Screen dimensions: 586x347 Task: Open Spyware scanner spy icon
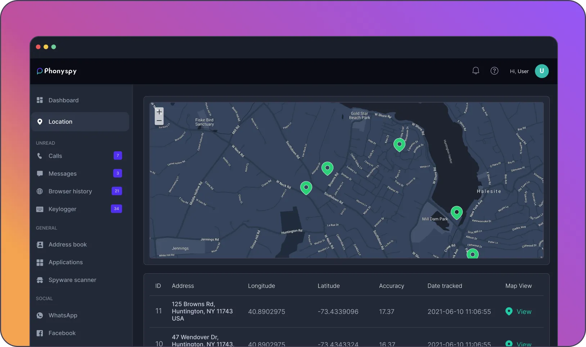[40, 280]
